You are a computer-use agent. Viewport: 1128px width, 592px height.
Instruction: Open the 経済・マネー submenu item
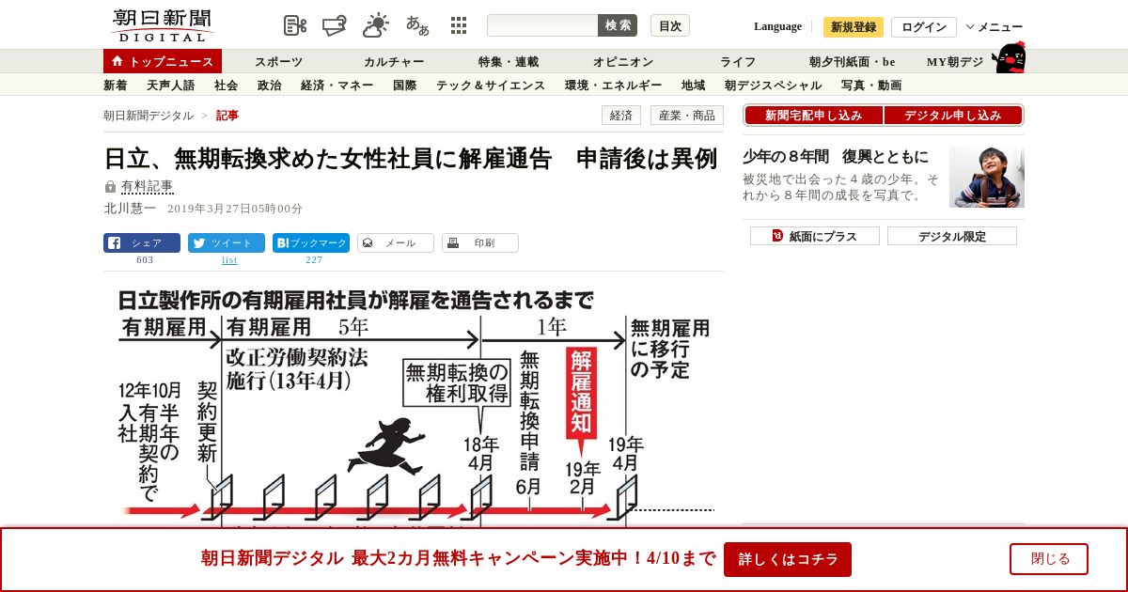pos(337,86)
